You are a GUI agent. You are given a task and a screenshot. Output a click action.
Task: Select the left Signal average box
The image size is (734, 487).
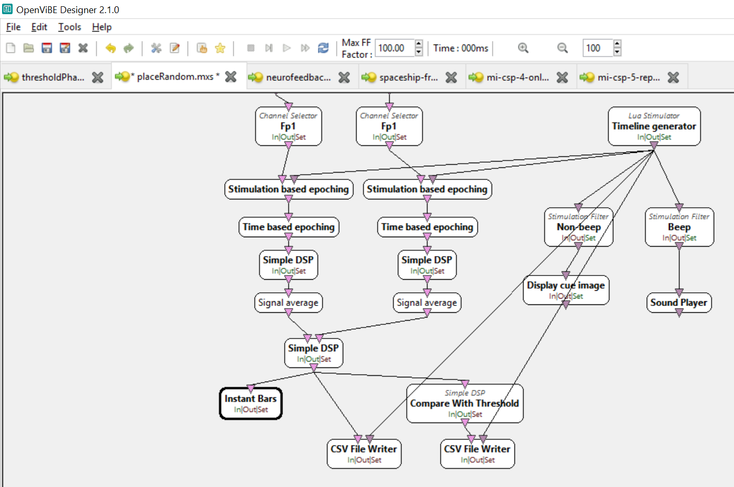point(288,303)
